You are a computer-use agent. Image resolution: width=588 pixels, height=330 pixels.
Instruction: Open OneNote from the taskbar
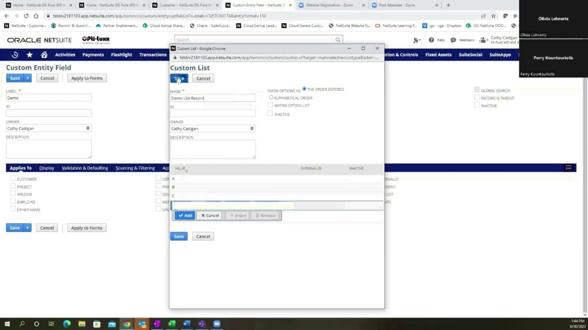point(156,324)
